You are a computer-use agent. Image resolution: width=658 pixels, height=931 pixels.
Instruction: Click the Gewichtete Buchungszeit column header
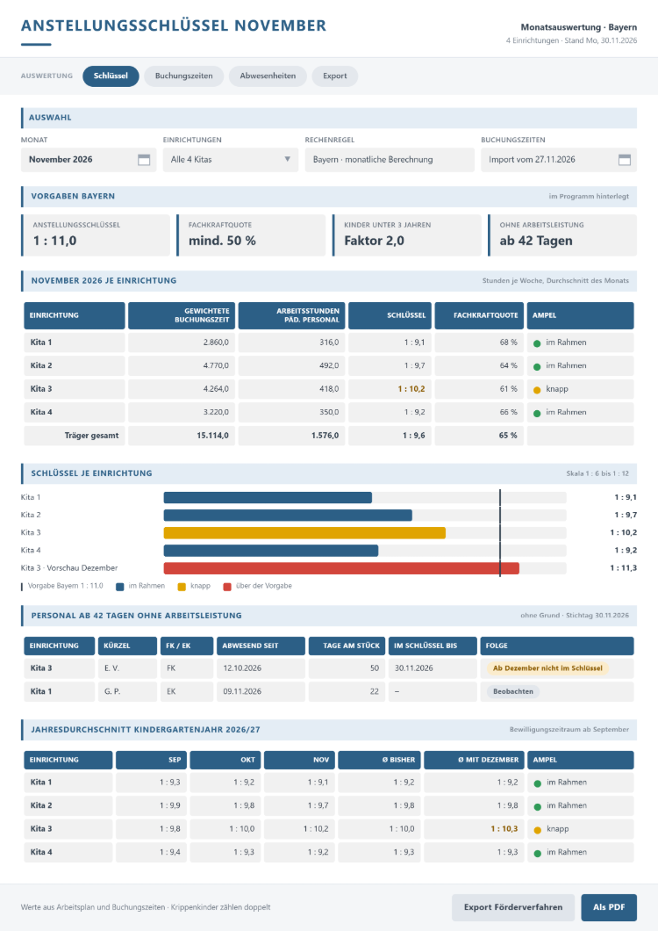pos(182,315)
